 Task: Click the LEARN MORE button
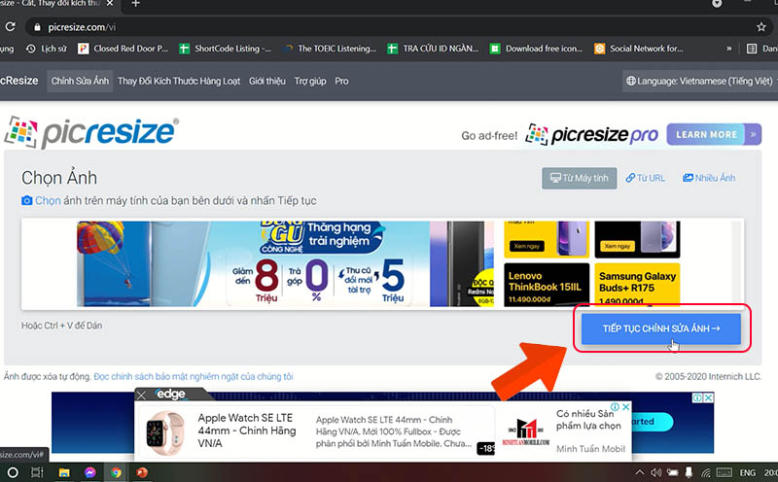coord(706,134)
